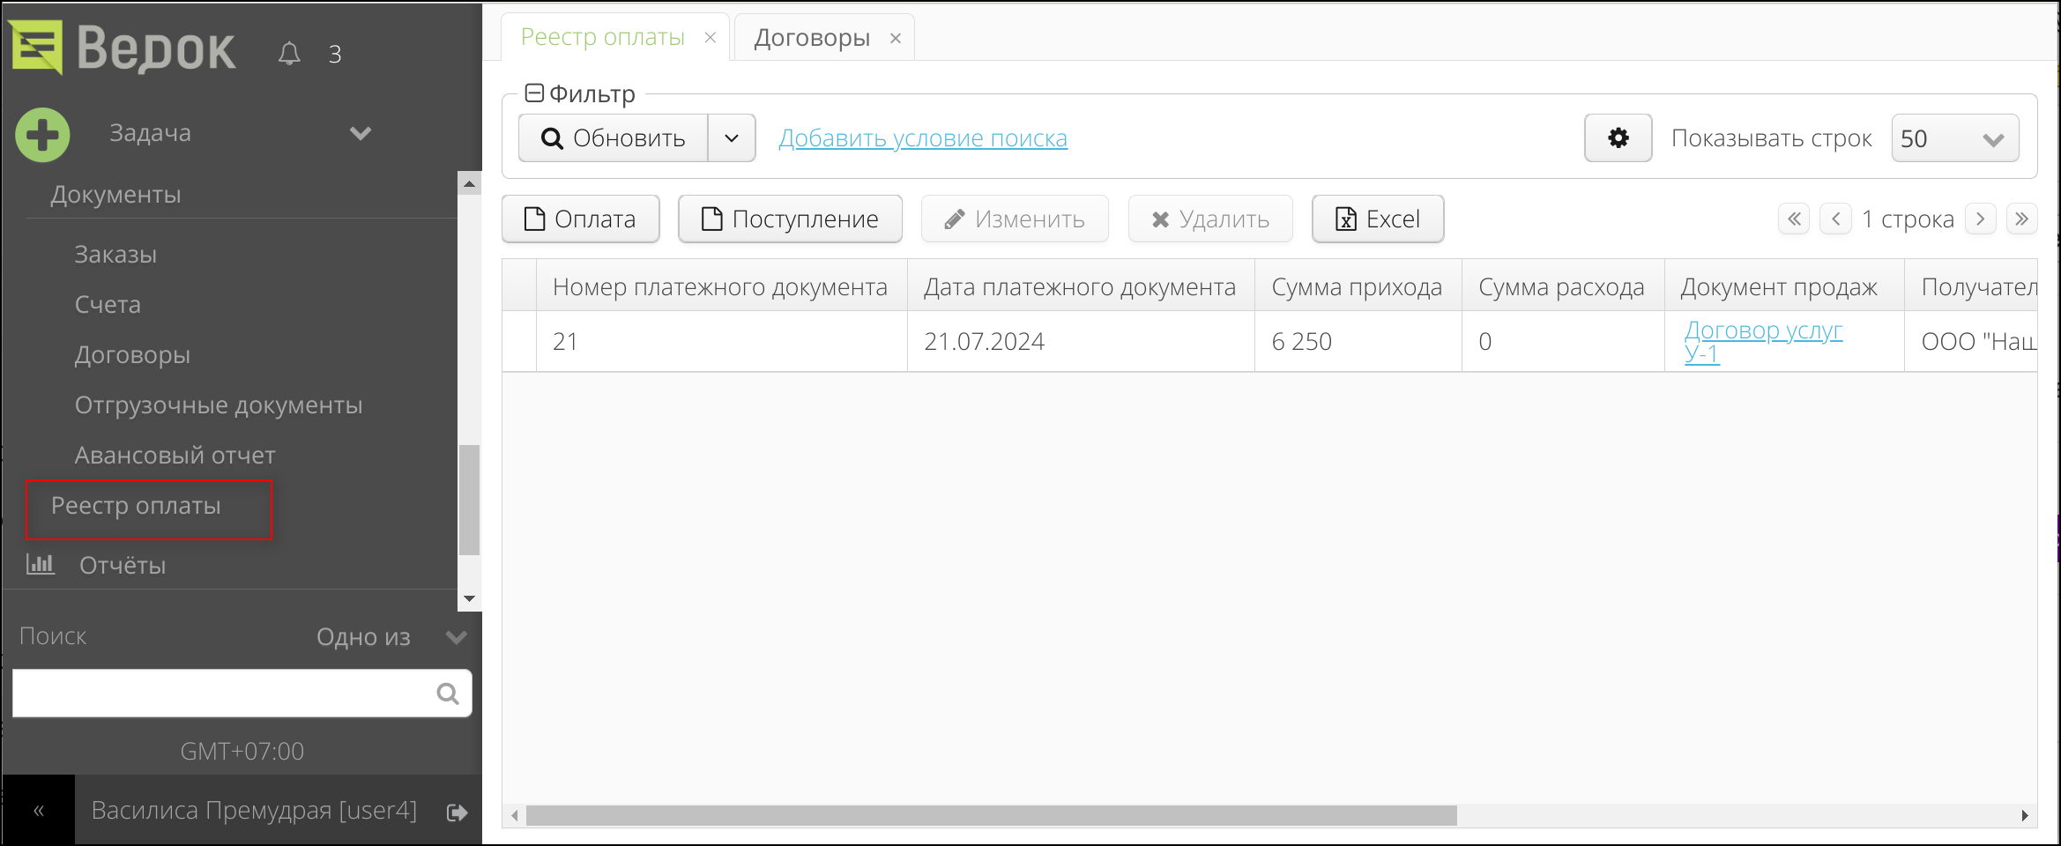The width and height of the screenshot is (2061, 846).
Task: Click the green plus to create a task
Action: (42, 134)
